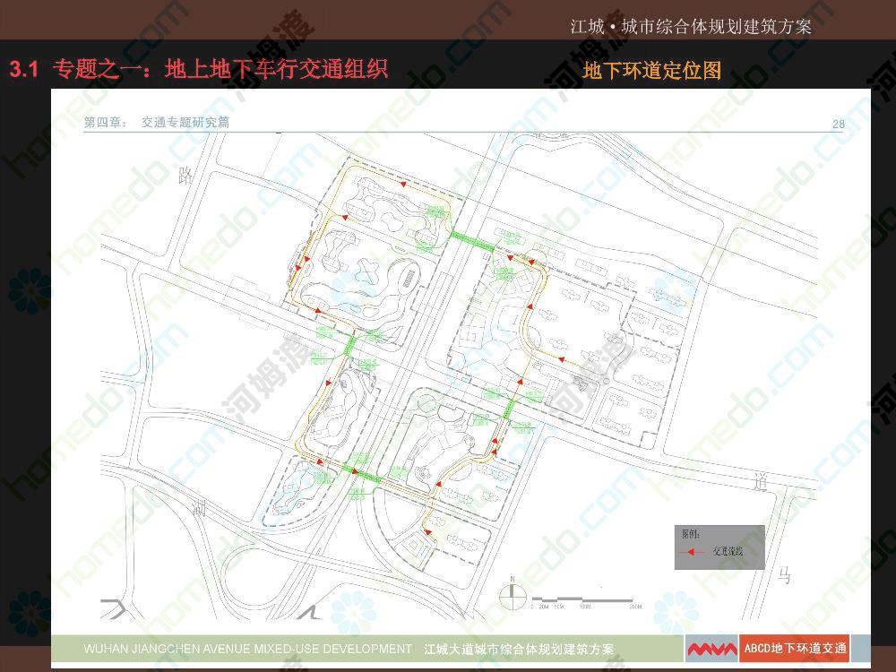Click the red MVA logo in footer
This screenshot has height=672, width=896.
click(712, 648)
